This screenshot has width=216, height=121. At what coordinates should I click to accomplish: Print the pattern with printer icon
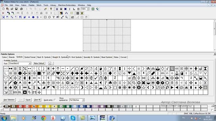pyautogui.click(x=21, y=9)
